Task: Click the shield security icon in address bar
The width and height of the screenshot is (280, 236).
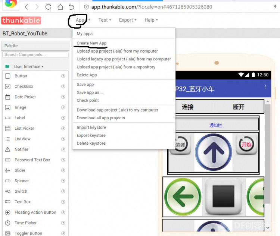Action: pos(87,7)
